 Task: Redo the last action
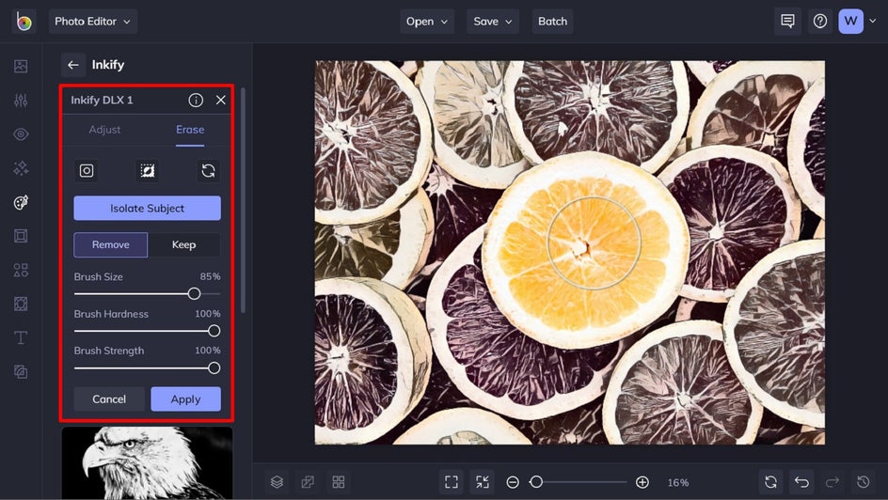tap(832, 482)
